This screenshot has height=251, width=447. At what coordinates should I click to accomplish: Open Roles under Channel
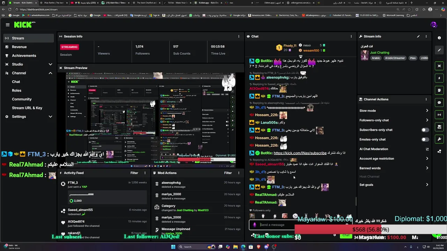pos(17,90)
